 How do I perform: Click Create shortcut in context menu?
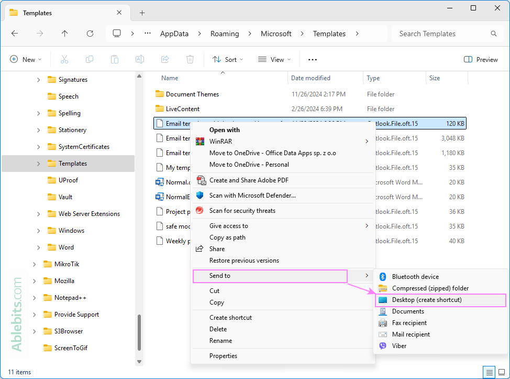point(282,318)
